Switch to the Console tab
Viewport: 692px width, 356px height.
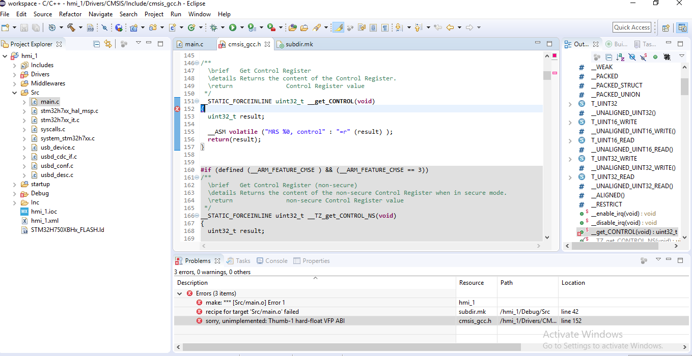tap(276, 261)
